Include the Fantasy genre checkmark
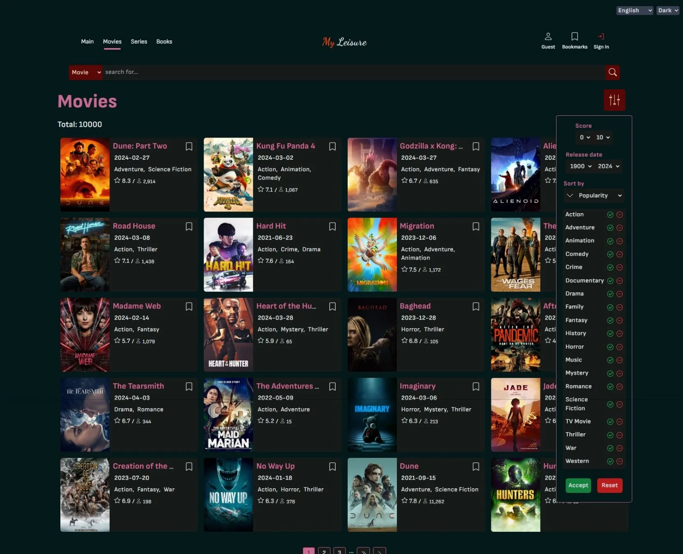This screenshot has width=683, height=554. (x=610, y=320)
